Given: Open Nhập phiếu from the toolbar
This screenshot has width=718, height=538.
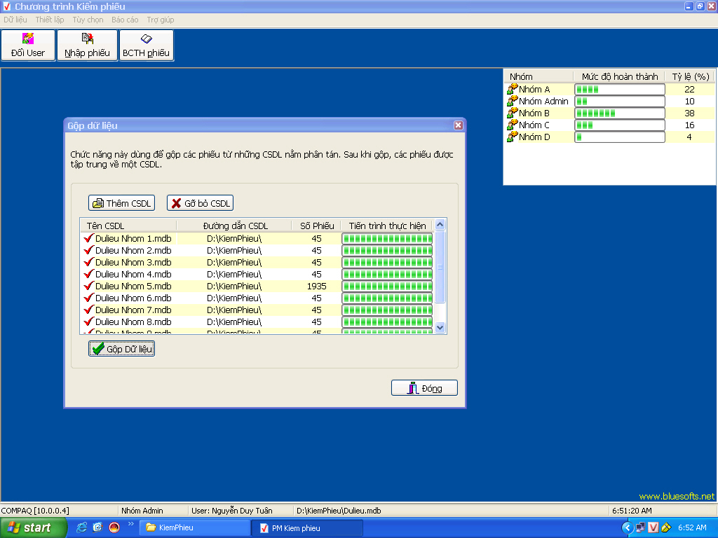Looking at the screenshot, I should (87, 39).
